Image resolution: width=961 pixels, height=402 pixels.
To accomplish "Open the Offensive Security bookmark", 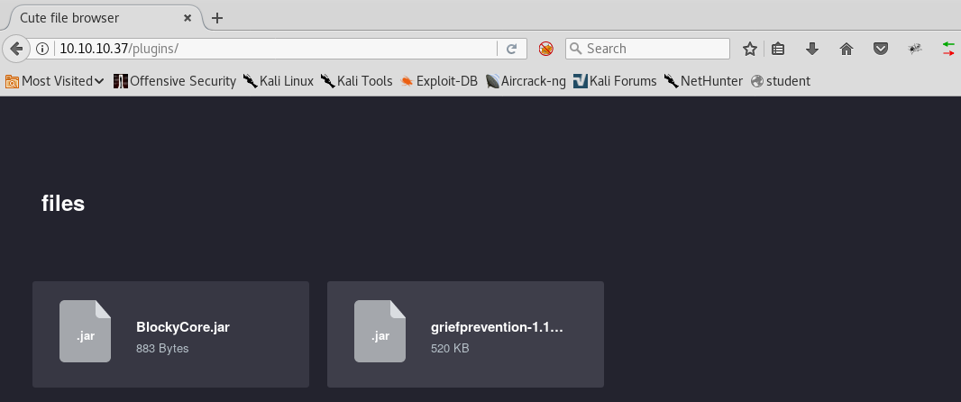I will click(x=175, y=81).
